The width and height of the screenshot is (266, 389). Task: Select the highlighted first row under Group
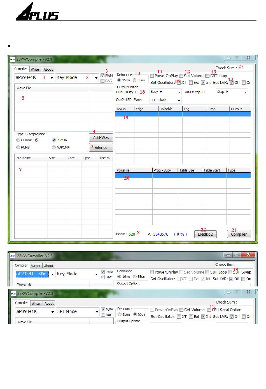pos(183,114)
